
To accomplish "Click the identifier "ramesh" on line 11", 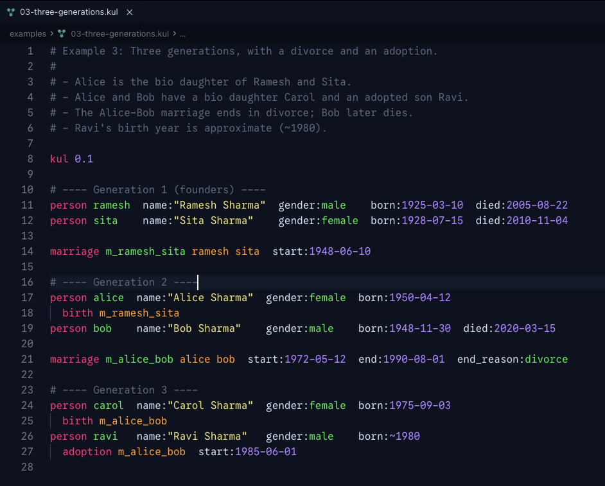I will (112, 205).
